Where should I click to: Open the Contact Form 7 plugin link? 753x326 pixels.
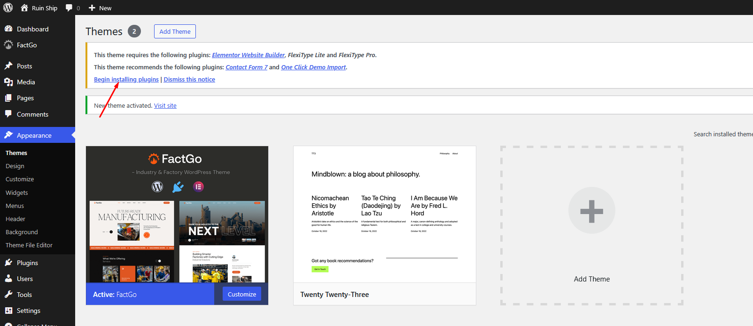click(247, 67)
